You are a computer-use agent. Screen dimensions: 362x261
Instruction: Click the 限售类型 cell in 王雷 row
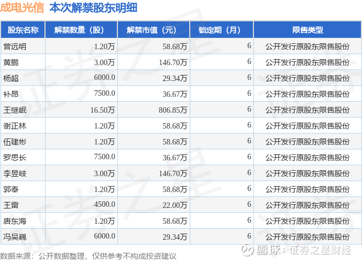(x=308, y=205)
